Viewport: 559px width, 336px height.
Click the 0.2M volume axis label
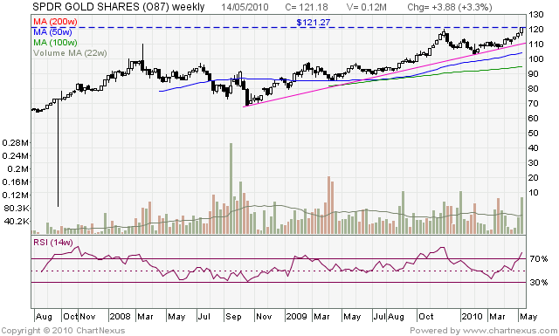(x=18, y=169)
